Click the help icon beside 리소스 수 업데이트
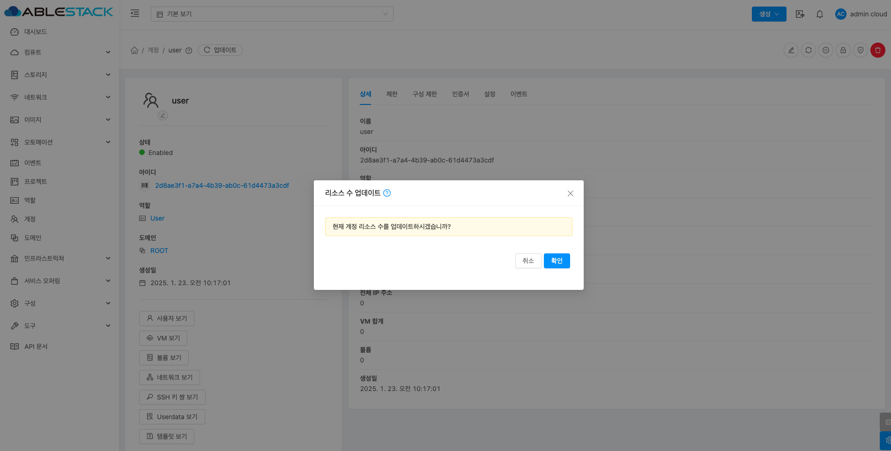This screenshot has height=451, width=891. tap(387, 193)
